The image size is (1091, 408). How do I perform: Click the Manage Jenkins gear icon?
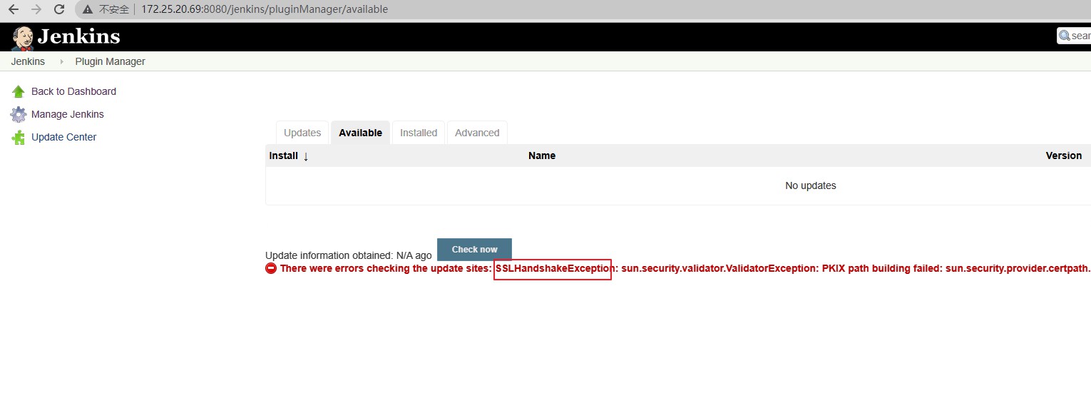click(x=19, y=114)
